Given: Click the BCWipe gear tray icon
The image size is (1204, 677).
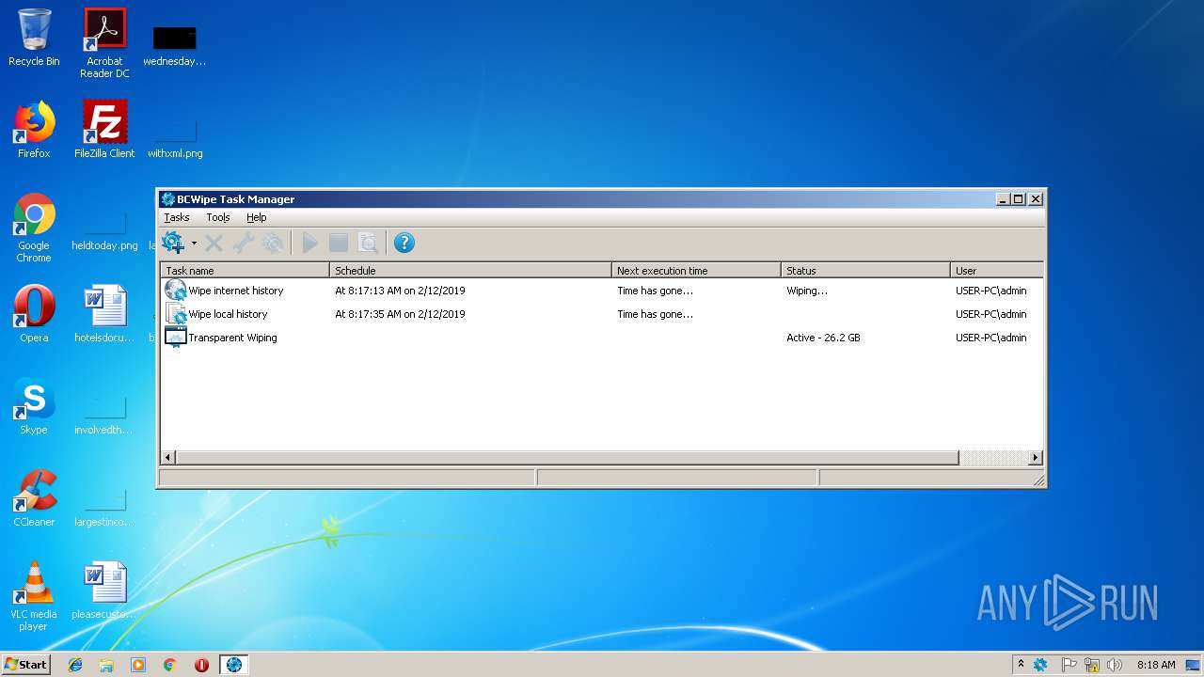Looking at the screenshot, I should click(1040, 665).
